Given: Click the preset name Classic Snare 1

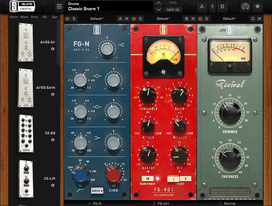Looking at the screenshot, I should (84, 9).
